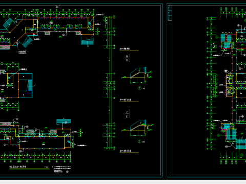Pick the left gray block under top building
The width and height of the screenshot is (246, 184).
(47, 33)
